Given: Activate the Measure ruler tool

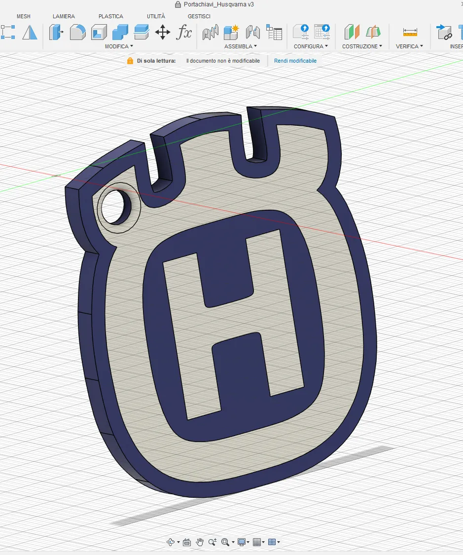Looking at the screenshot, I should (x=410, y=33).
